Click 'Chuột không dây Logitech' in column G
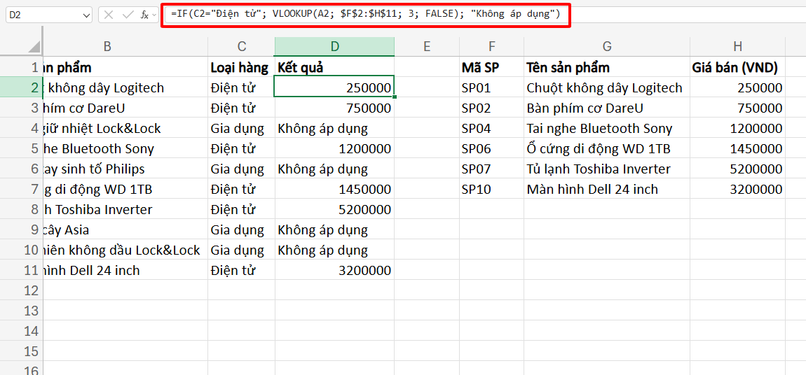This screenshot has width=806, height=375. pyautogui.click(x=606, y=87)
